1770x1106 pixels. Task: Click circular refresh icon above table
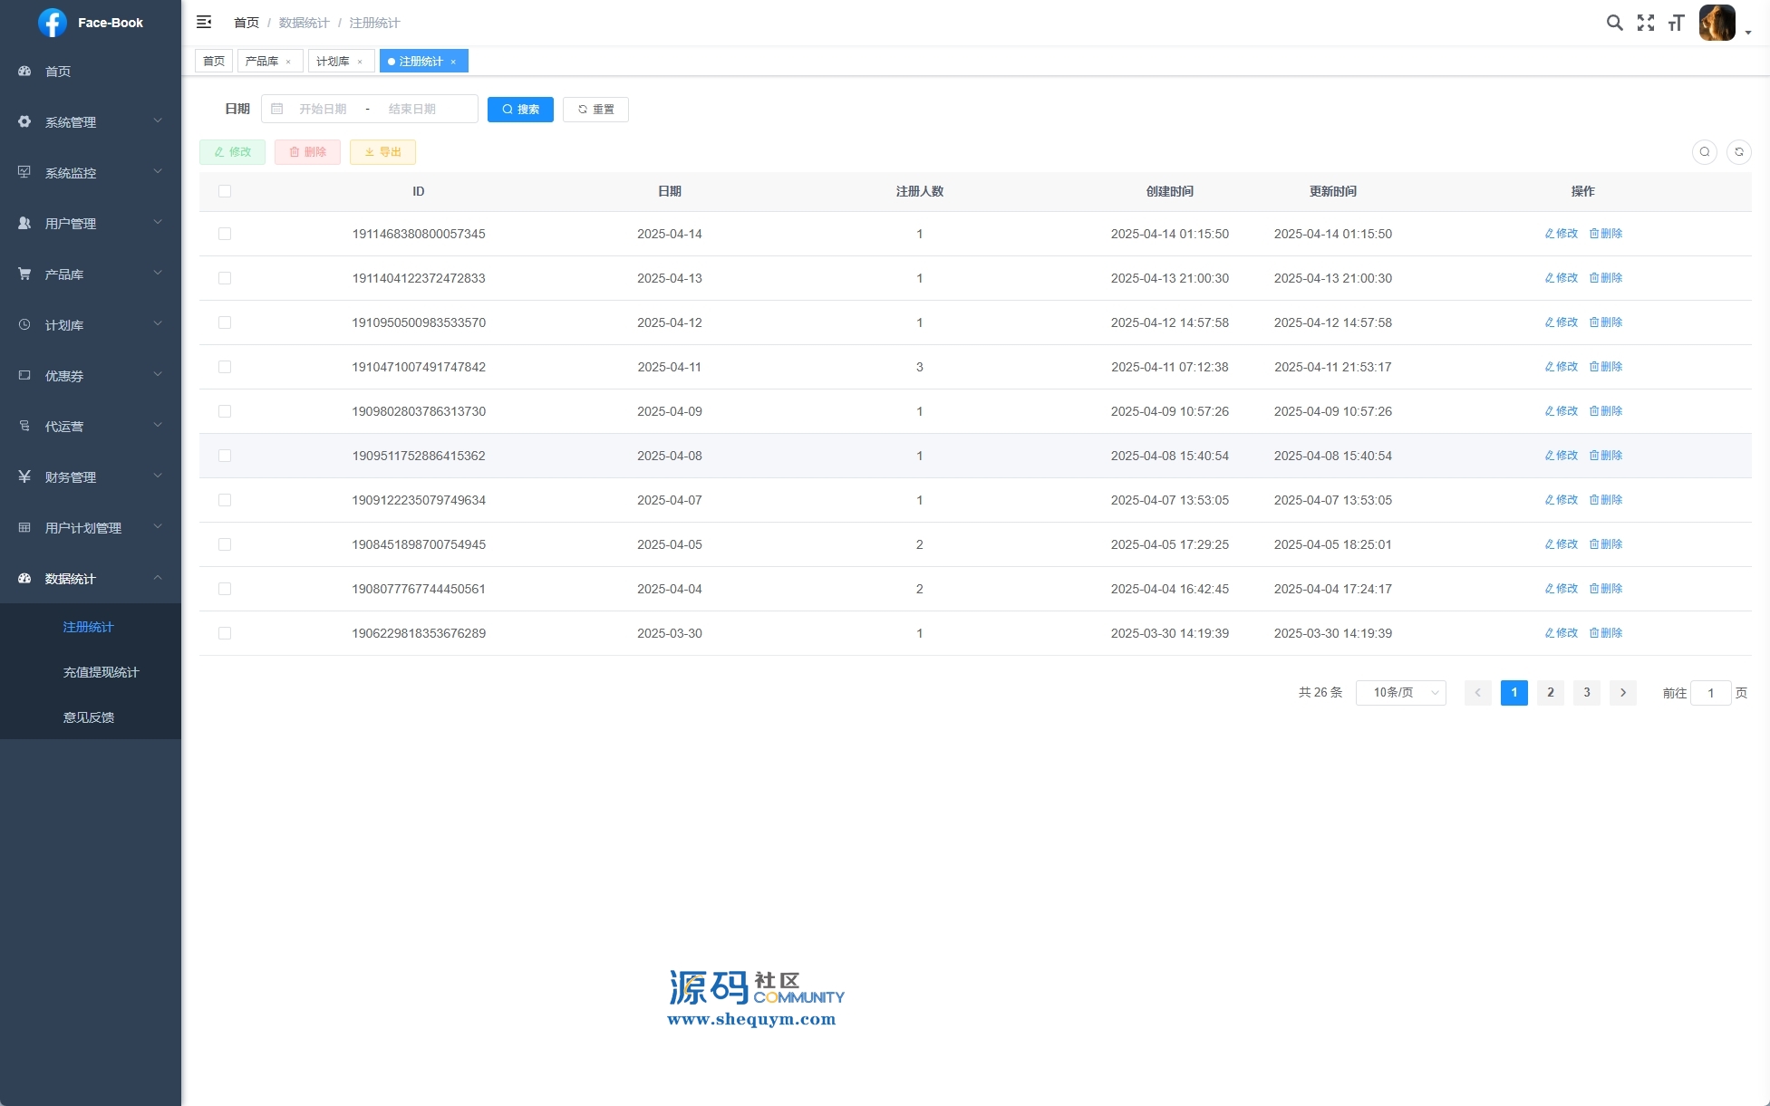click(x=1738, y=152)
